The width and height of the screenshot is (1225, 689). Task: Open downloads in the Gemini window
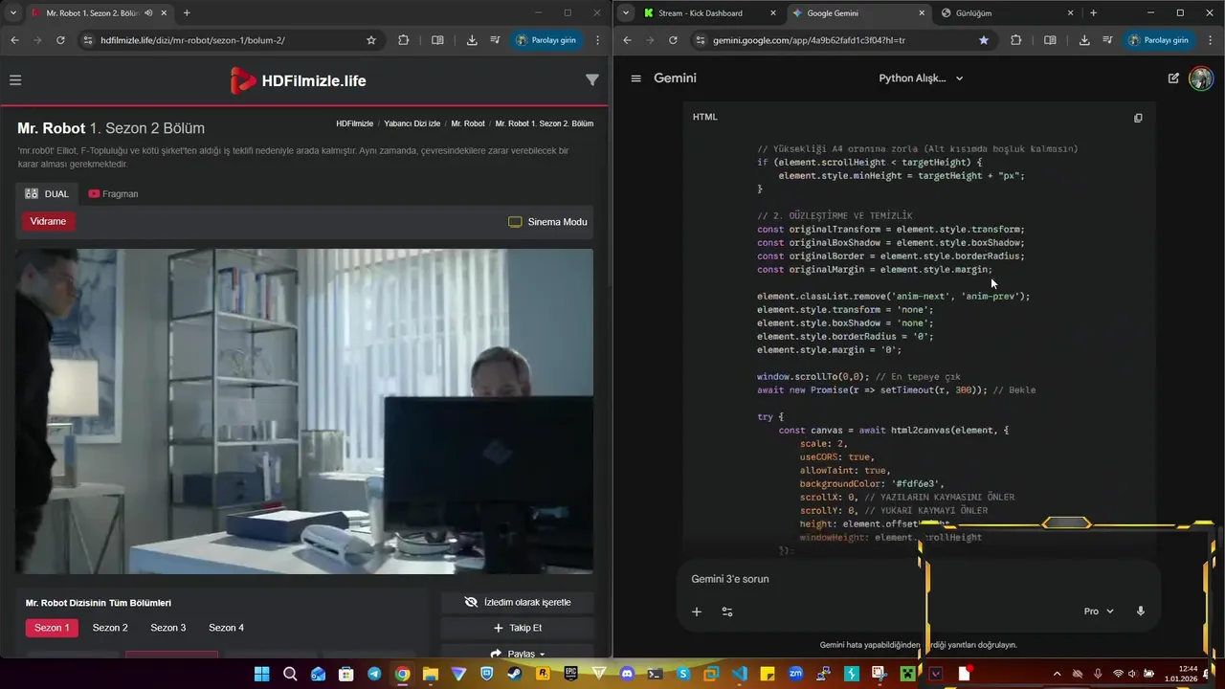(x=1084, y=40)
